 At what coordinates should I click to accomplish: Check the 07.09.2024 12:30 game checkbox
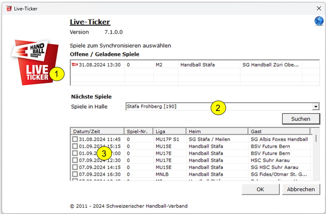(75, 160)
